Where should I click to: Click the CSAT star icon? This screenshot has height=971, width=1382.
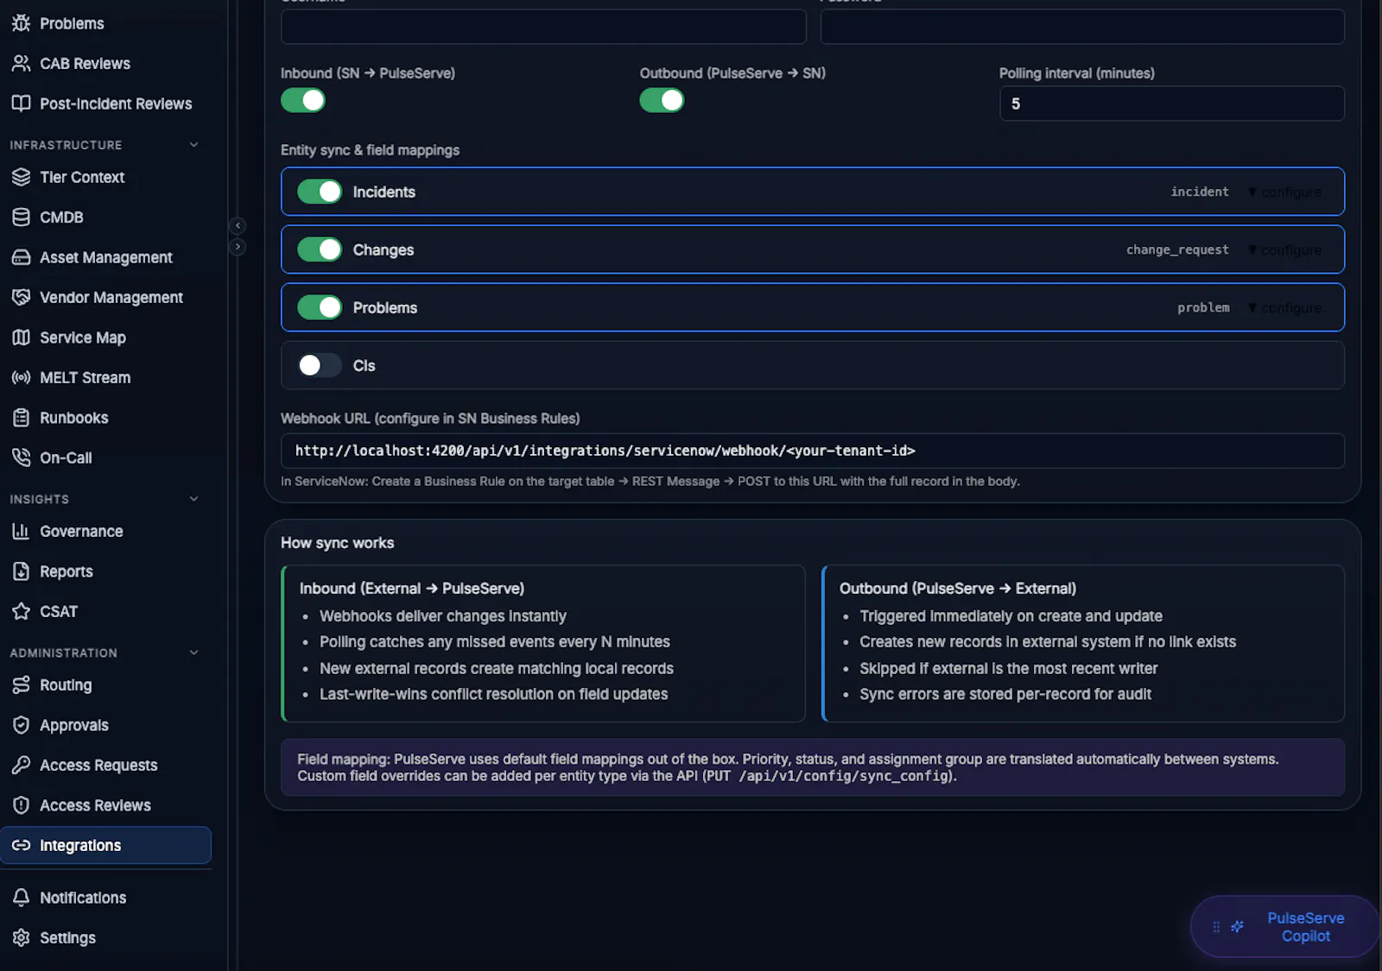pos(21,611)
